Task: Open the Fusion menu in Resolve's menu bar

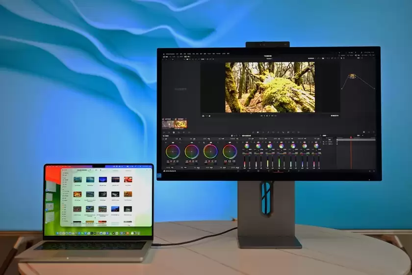Action: click(x=209, y=54)
